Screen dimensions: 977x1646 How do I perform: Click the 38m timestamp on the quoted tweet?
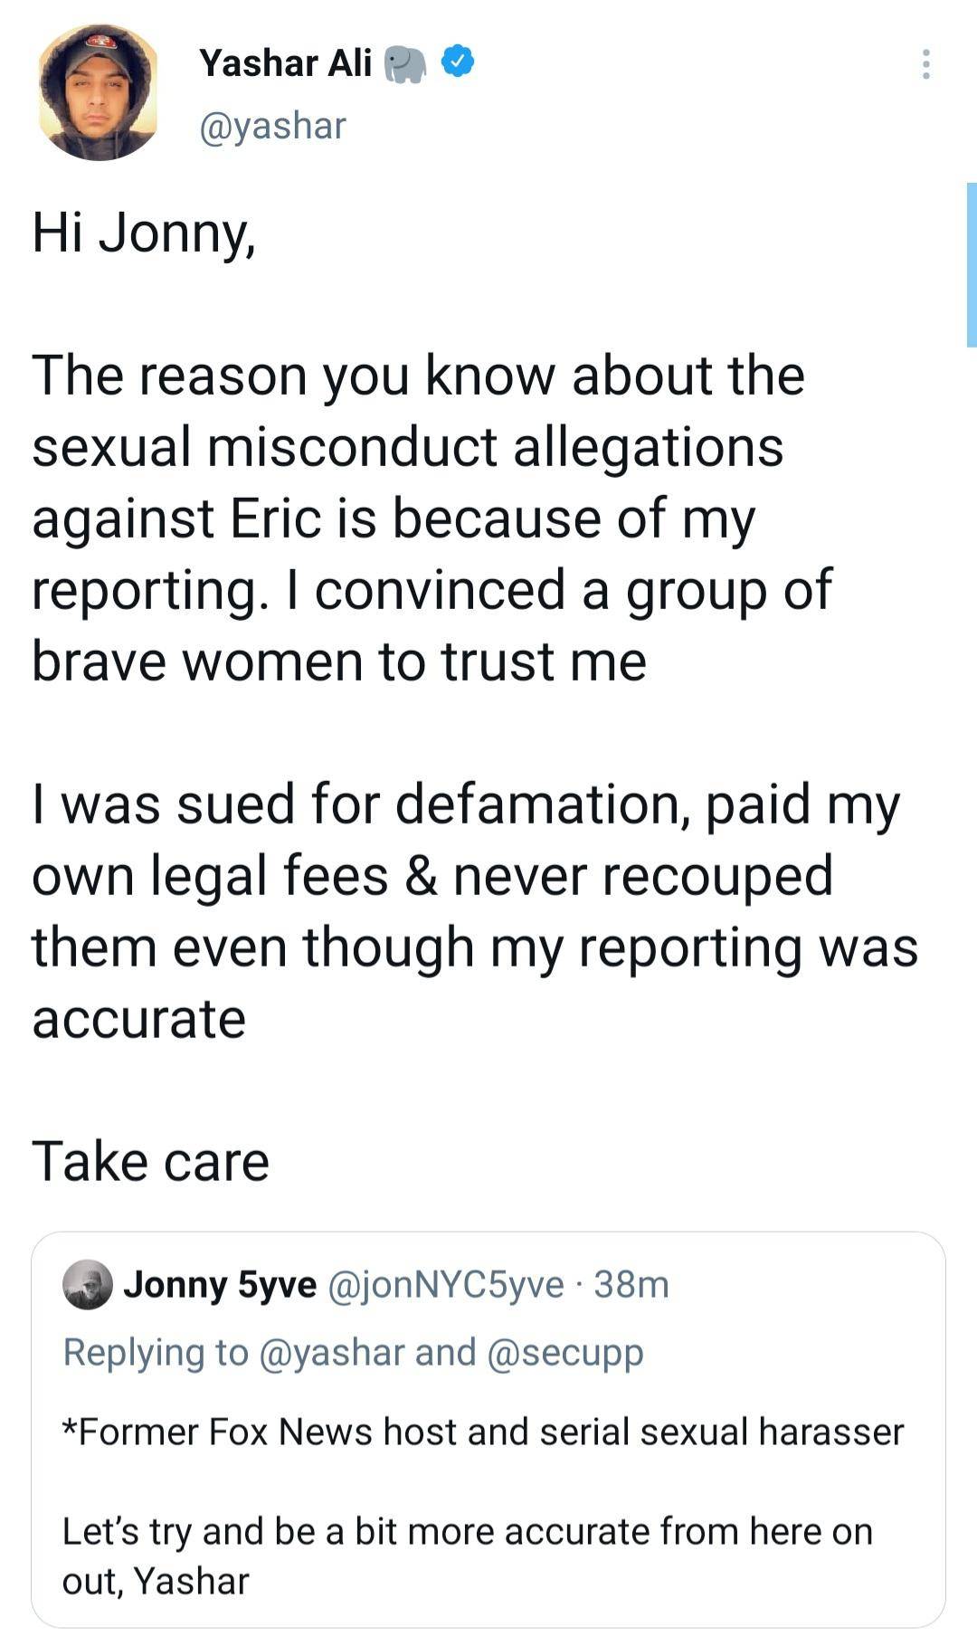tap(634, 1283)
